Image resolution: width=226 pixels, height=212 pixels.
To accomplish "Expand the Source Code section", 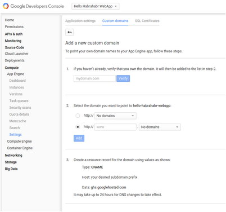I will click(15, 47).
